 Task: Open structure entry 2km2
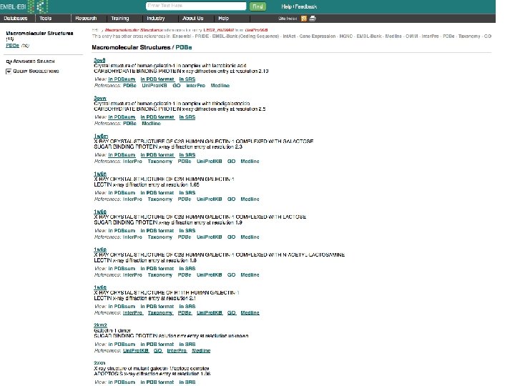pos(100,325)
